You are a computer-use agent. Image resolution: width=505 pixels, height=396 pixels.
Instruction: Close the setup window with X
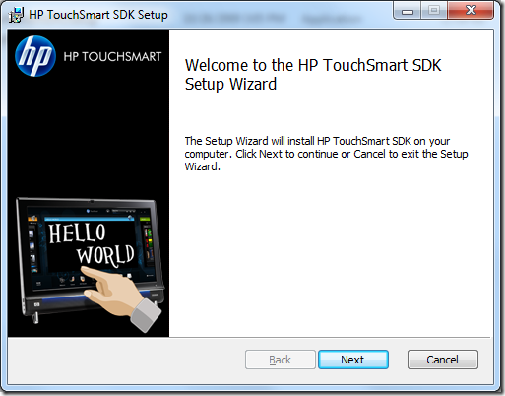(x=471, y=10)
